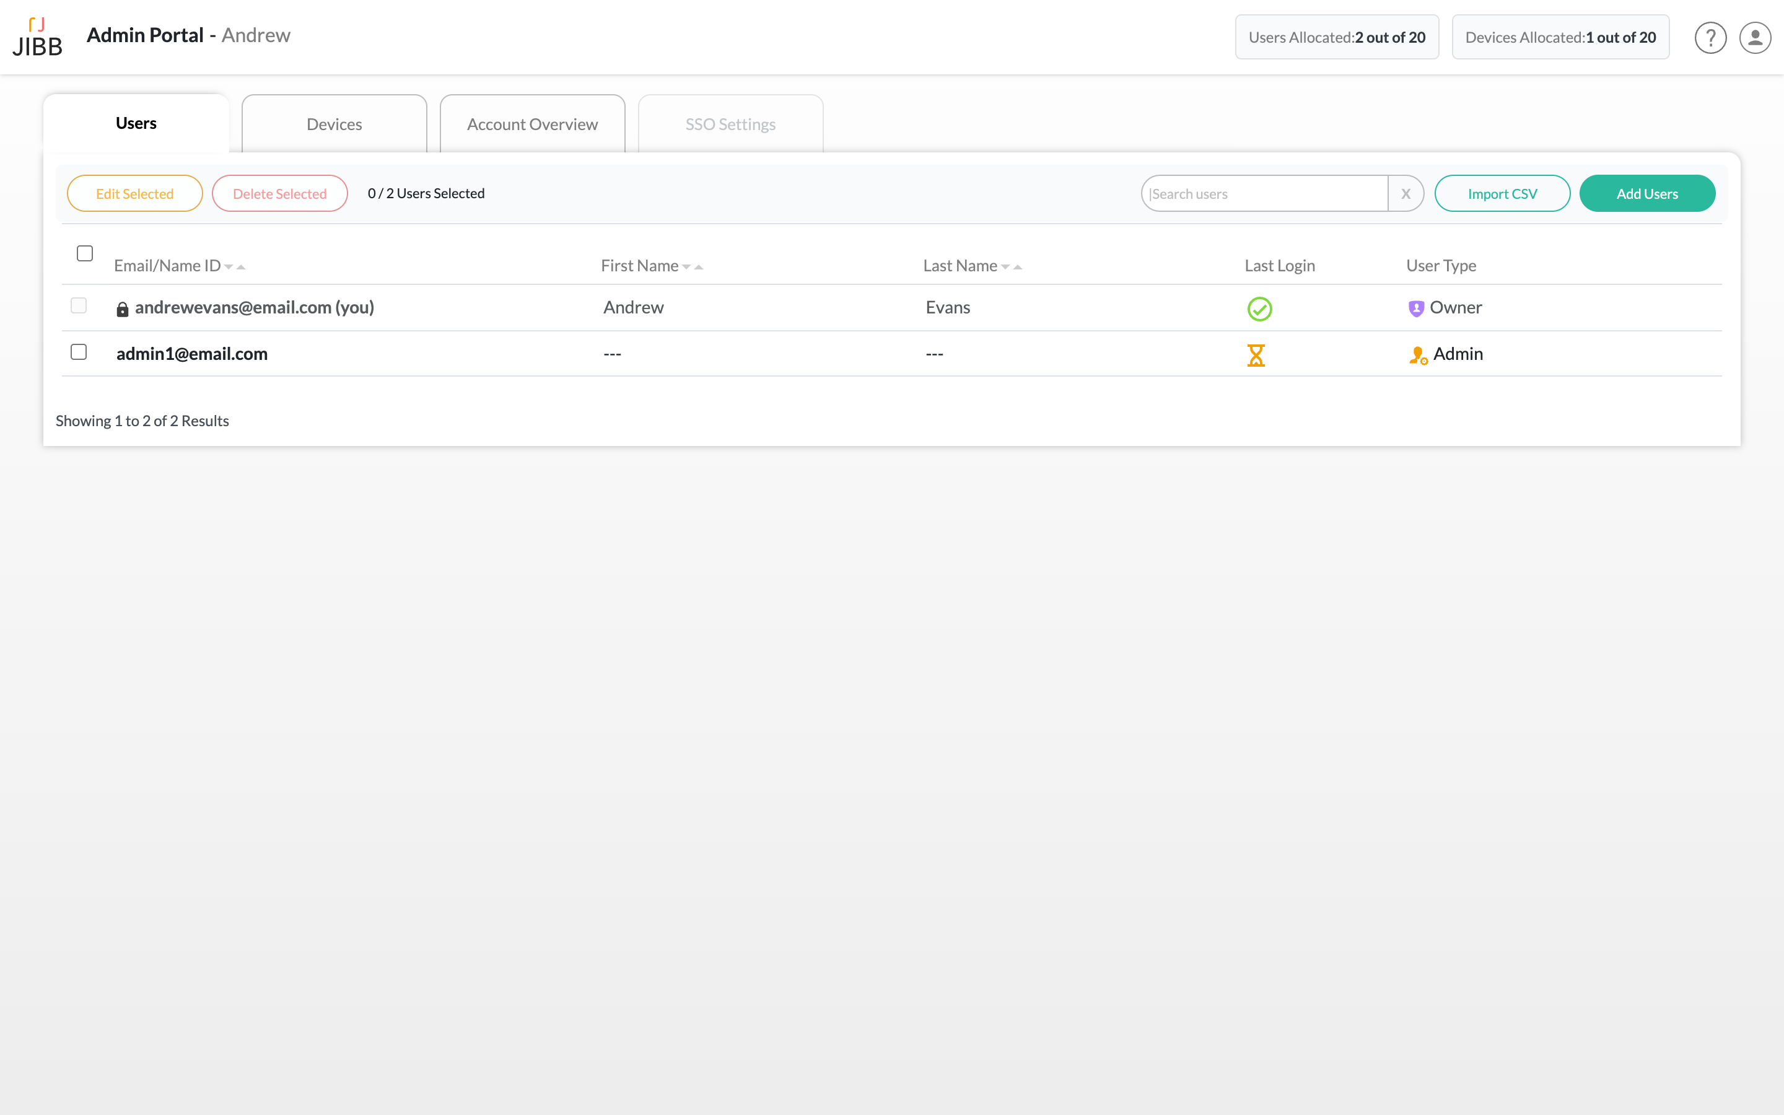Sort Email/Name ID descending arrow
Viewport: 1784px width, 1115px height.
point(229,267)
